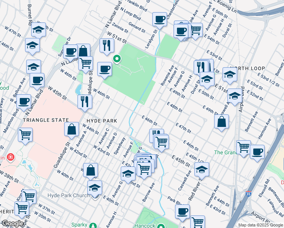
Task: Open the shopping cart marker near E 46th St
Action: (162, 141)
